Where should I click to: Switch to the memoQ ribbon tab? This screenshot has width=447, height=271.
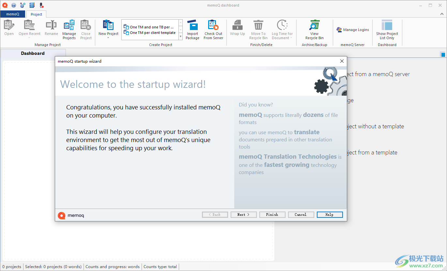(x=13, y=14)
